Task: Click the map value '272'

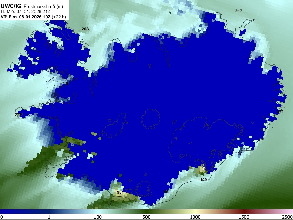Action: click(x=18, y=115)
